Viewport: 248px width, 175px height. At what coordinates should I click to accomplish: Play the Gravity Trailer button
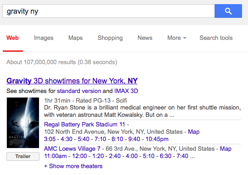click(x=23, y=156)
